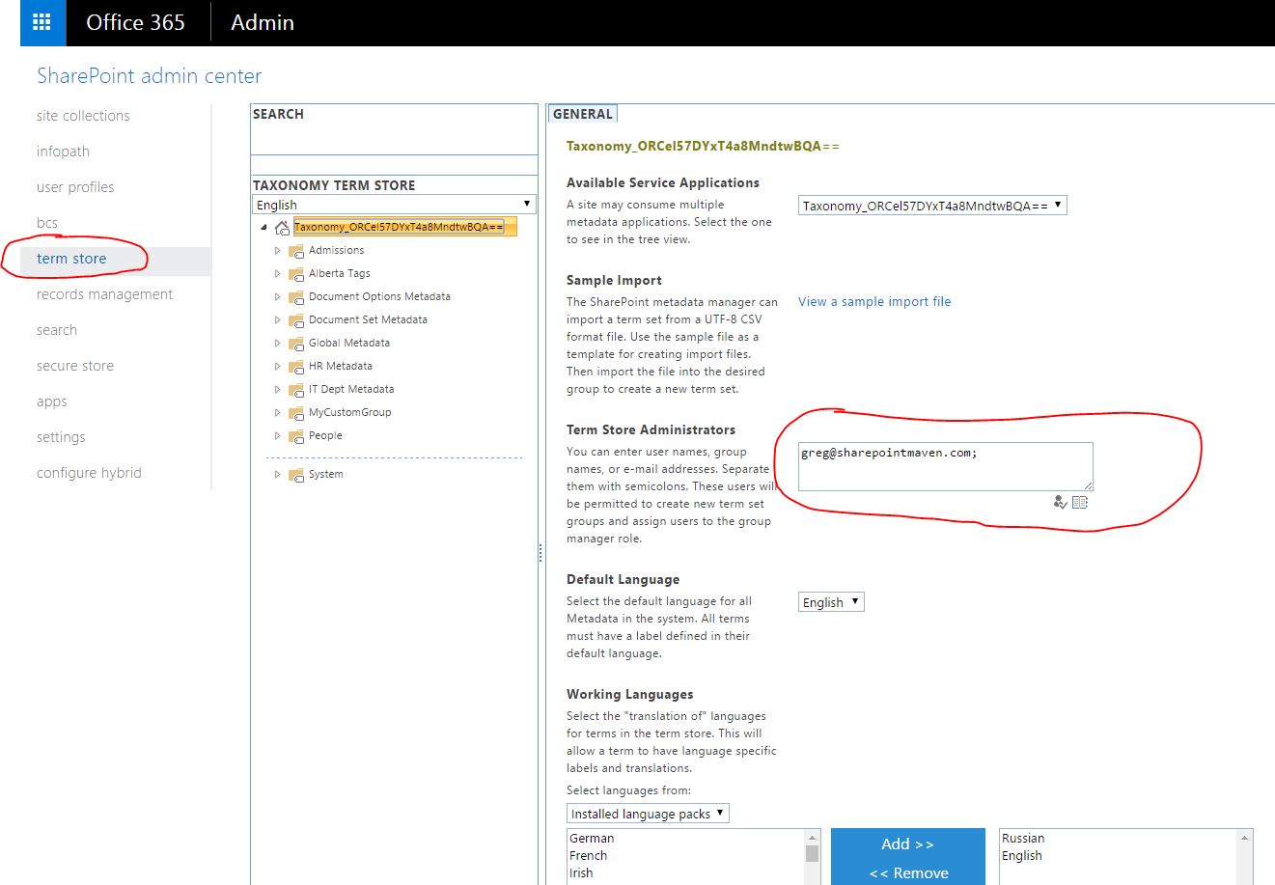Open the Office 365 app launcher
The width and height of the screenshot is (1275, 885).
[x=41, y=21]
